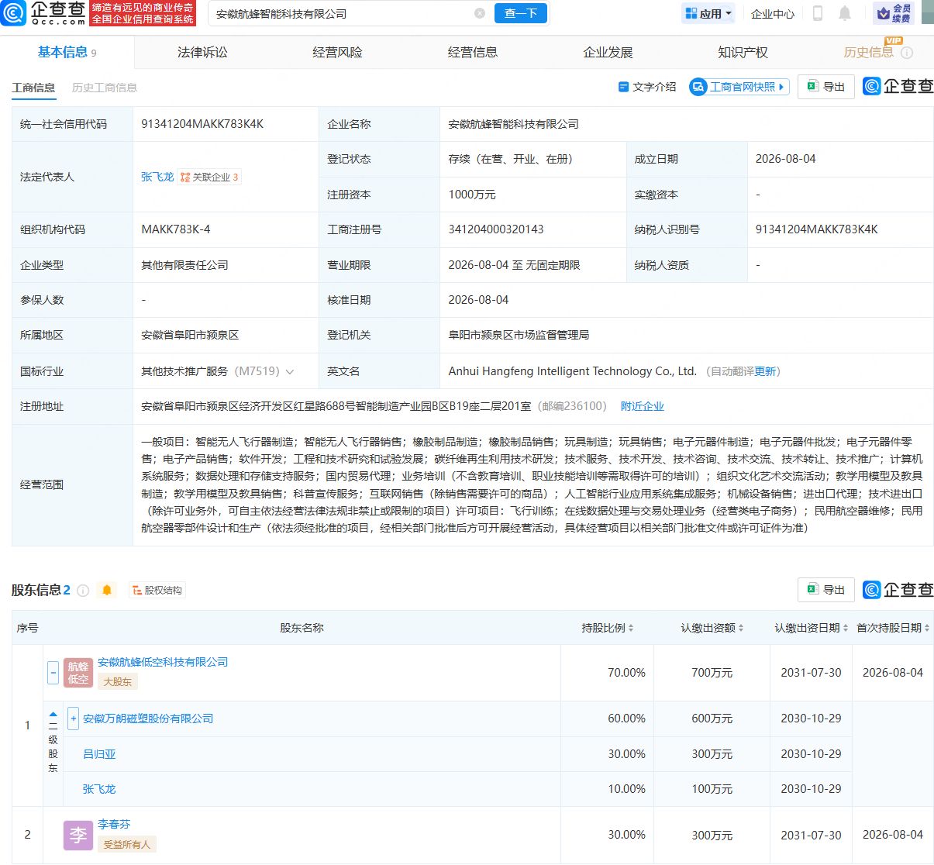The width and height of the screenshot is (934, 865).
Task: Expand 国标行业 chevron dropdown
Action: [290, 372]
